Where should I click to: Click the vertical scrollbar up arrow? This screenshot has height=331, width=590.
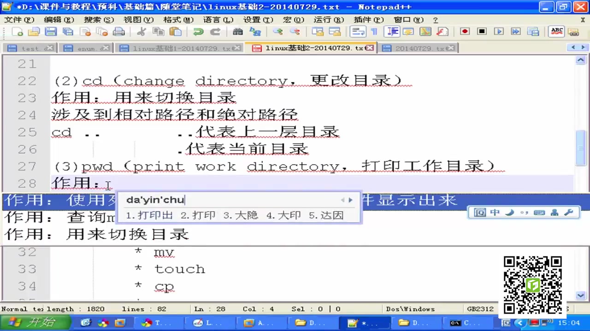point(582,60)
